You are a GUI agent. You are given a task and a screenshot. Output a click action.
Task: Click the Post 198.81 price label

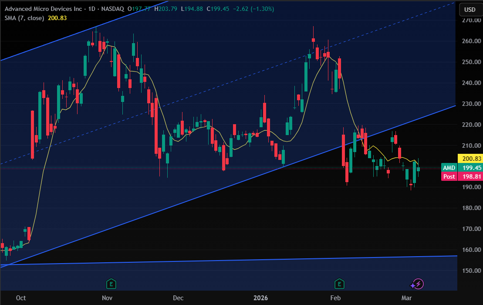[x=461, y=176]
